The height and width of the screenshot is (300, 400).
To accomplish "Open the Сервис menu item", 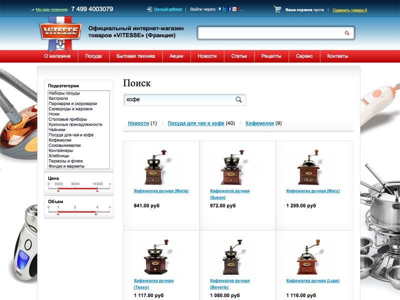I will tap(304, 56).
